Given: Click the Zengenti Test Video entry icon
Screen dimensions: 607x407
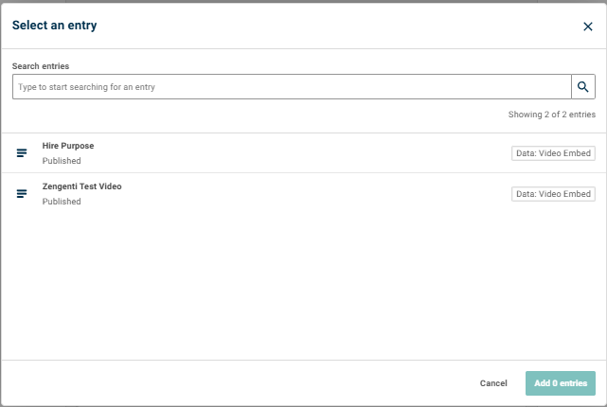Looking at the screenshot, I should coord(22,193).
